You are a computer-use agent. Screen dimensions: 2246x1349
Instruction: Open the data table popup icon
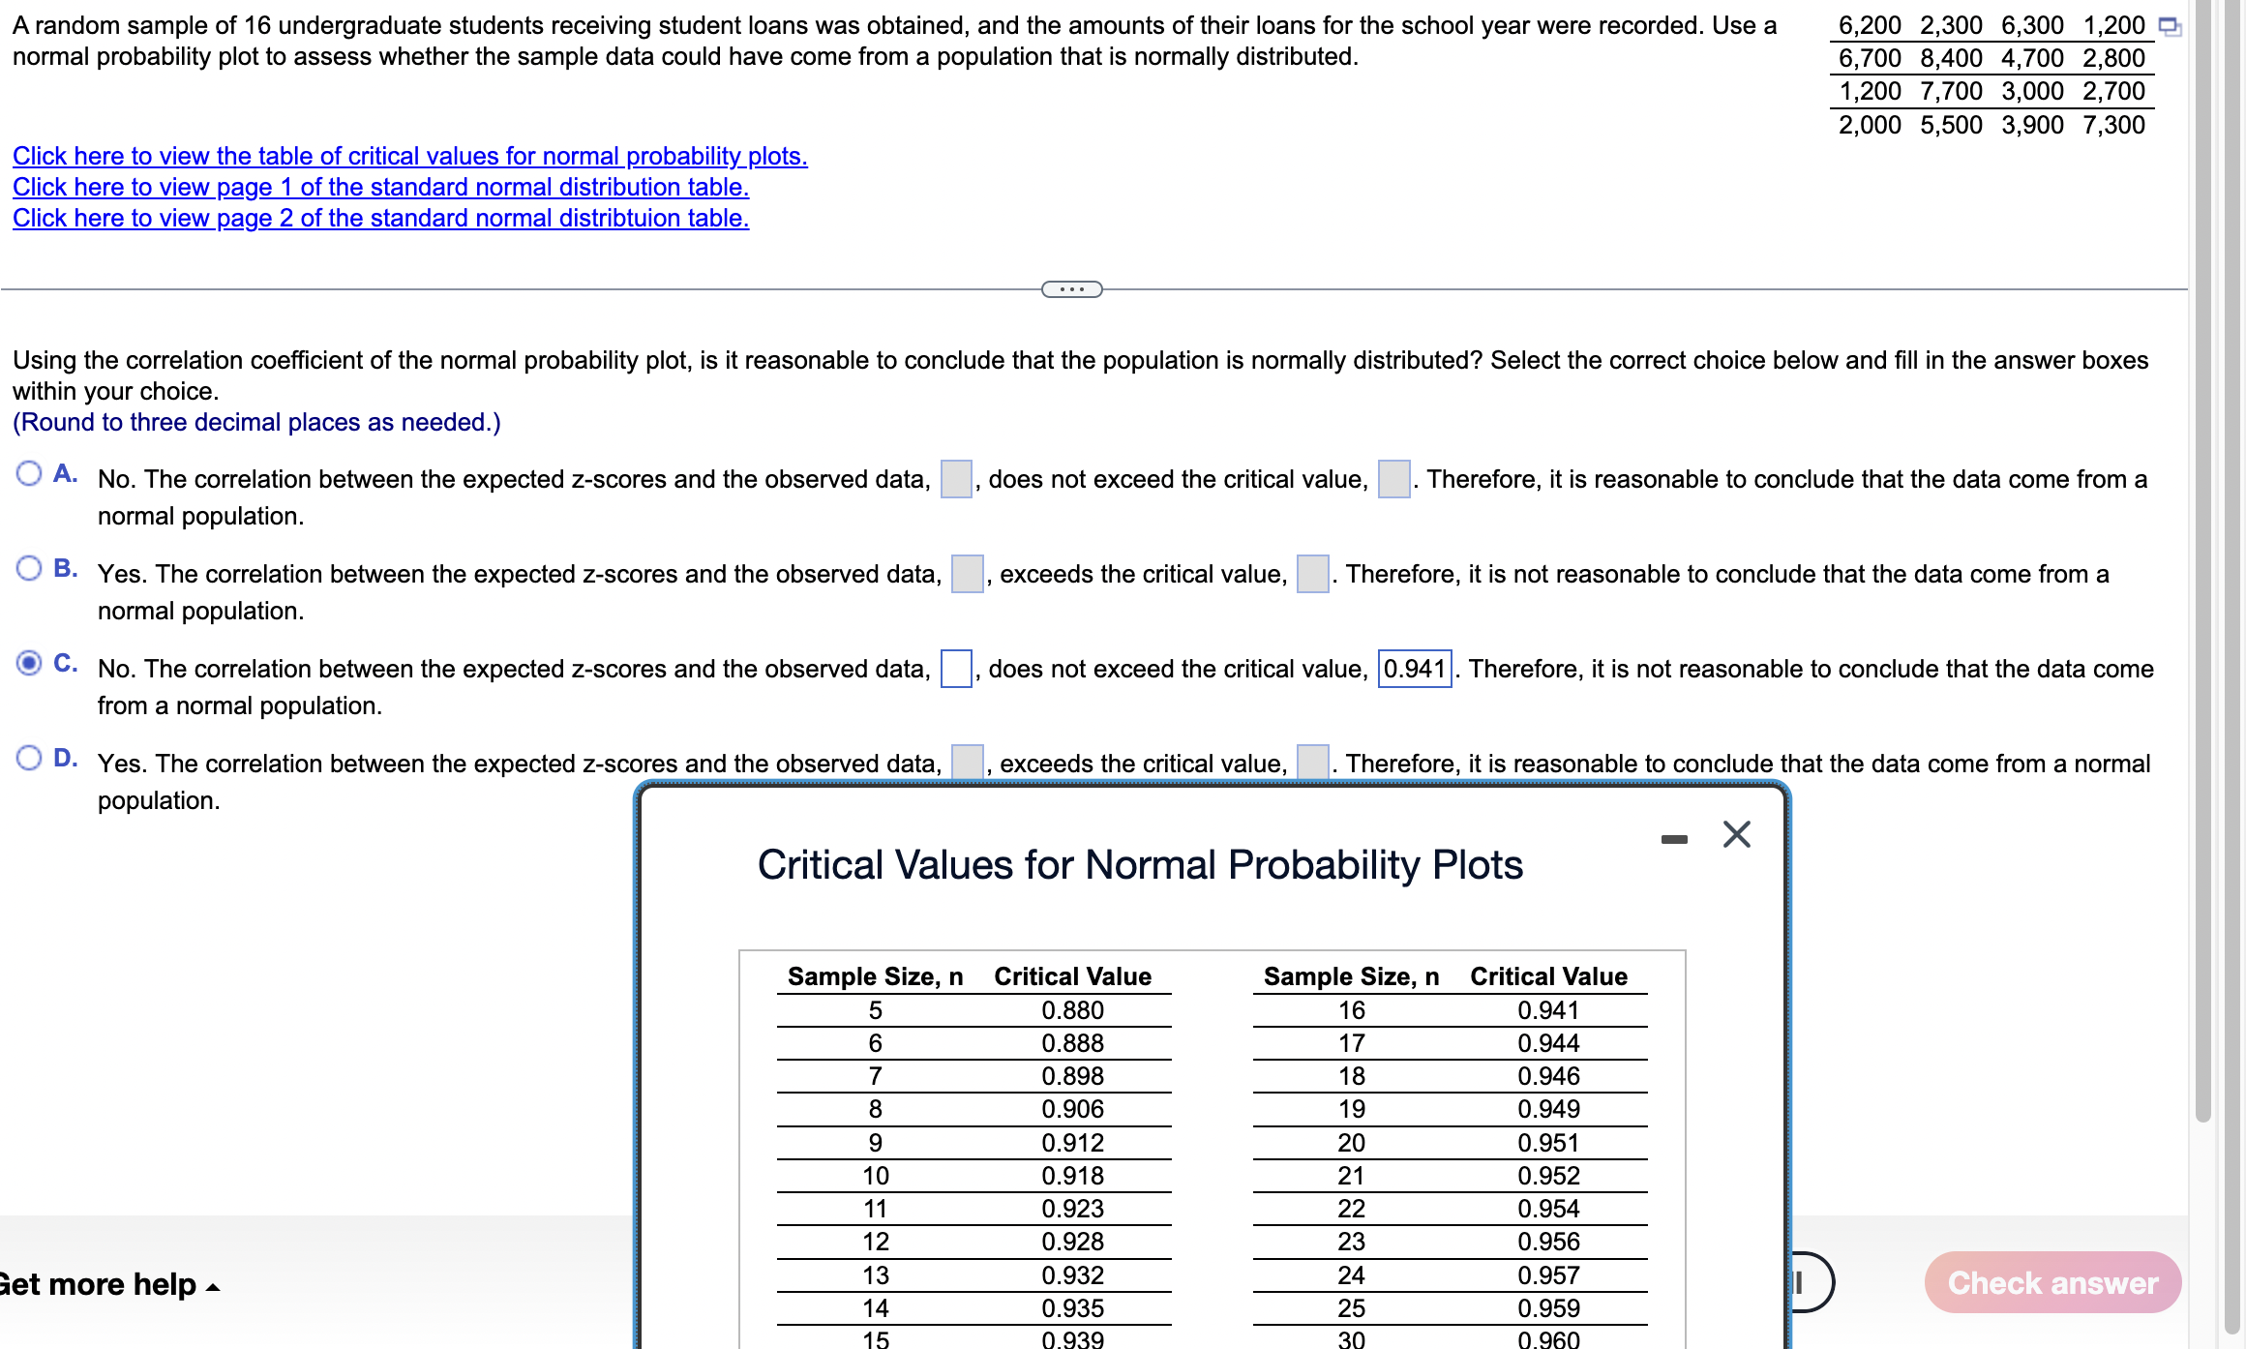coord(2171,27)
